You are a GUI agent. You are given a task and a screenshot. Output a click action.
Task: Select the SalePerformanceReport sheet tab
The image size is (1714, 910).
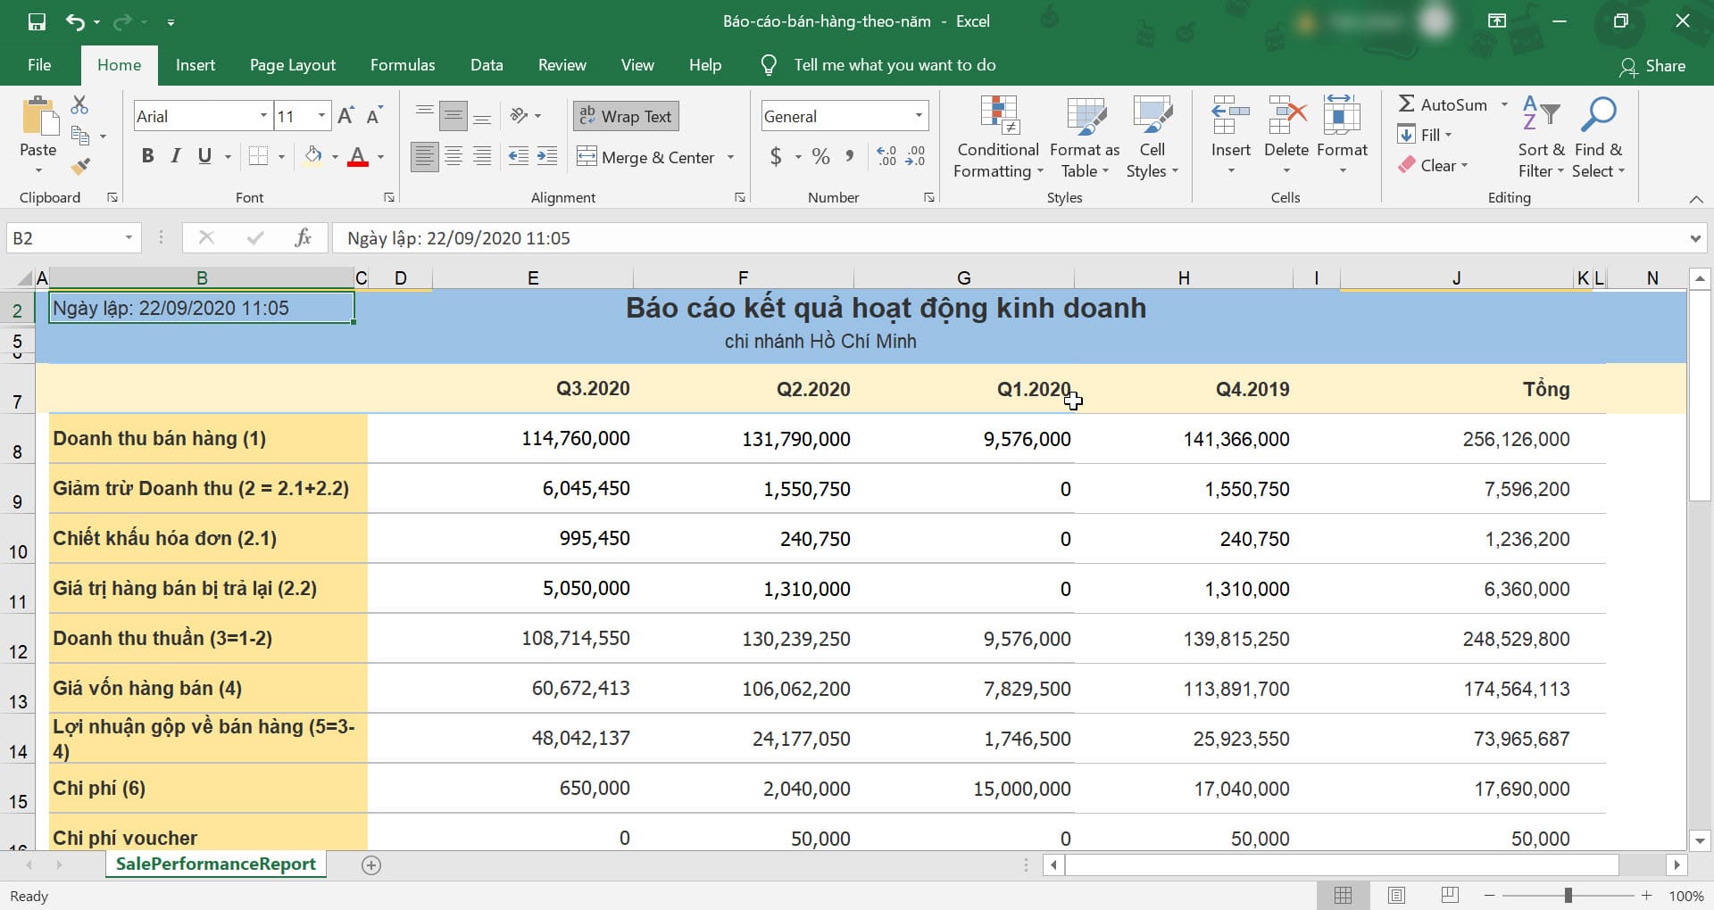click(x=215, y=864)
